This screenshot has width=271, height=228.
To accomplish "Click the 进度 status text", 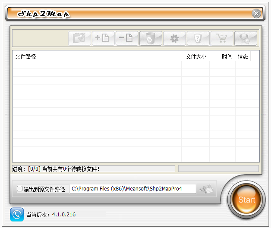I will (56, 169).
